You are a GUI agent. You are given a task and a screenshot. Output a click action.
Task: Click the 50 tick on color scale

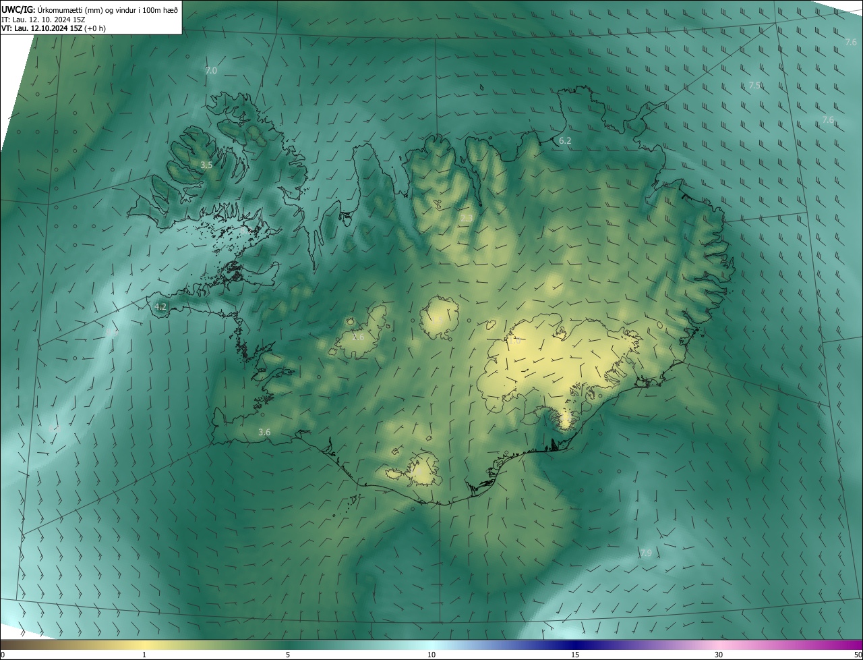coord(858,655)
